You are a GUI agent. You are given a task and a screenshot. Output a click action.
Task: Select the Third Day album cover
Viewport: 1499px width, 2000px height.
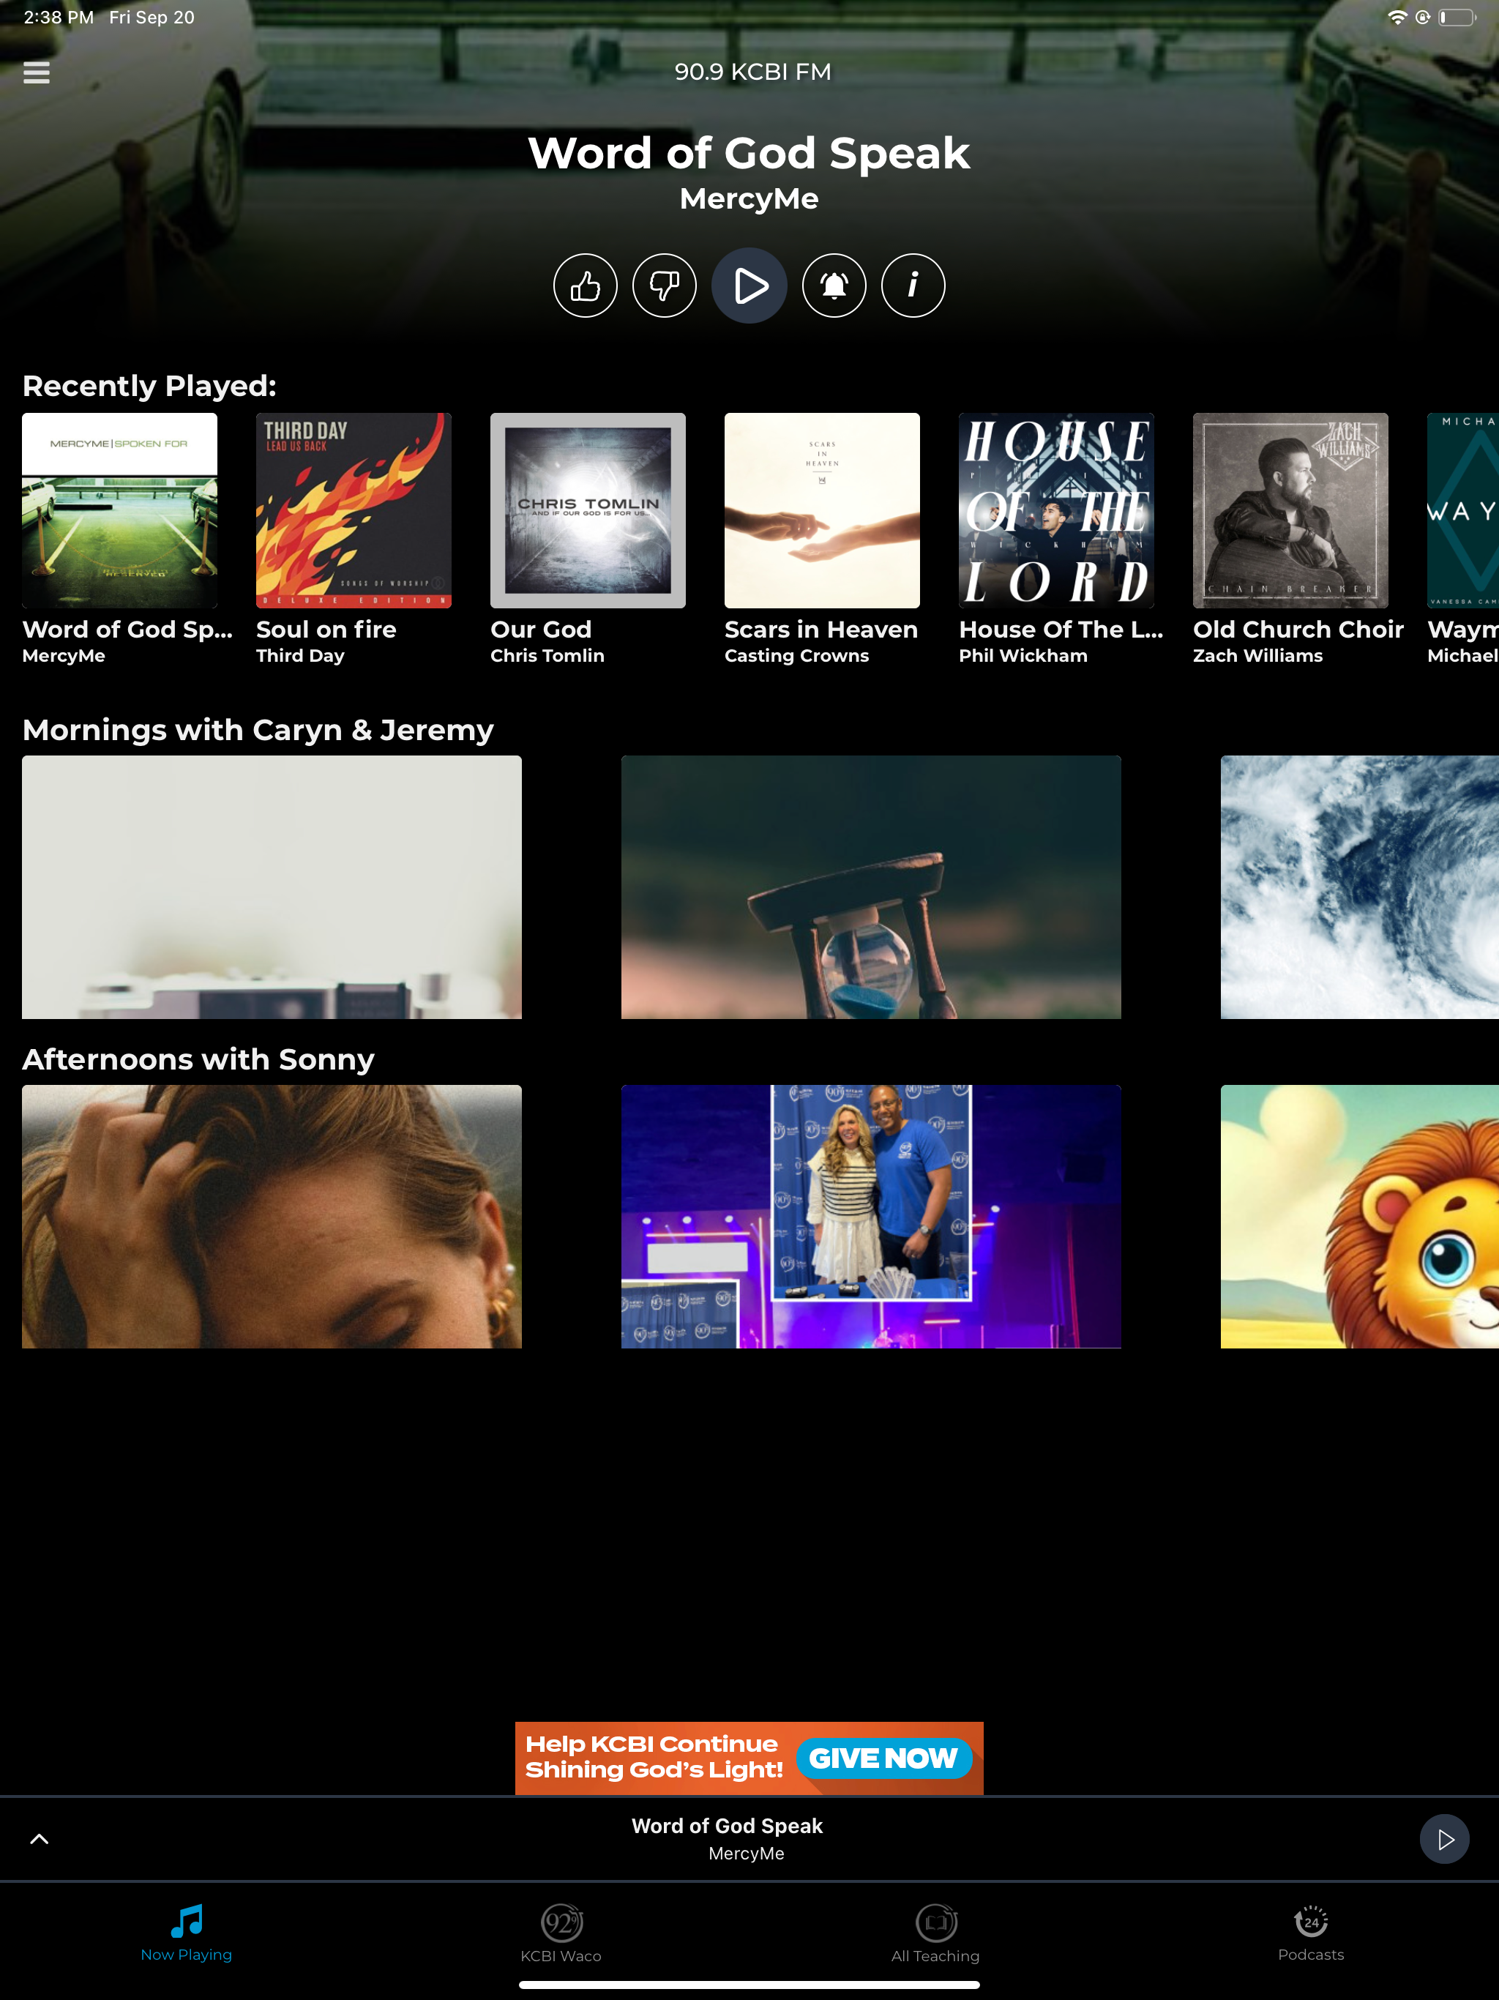pyautogui.click(x=354, y=511)
